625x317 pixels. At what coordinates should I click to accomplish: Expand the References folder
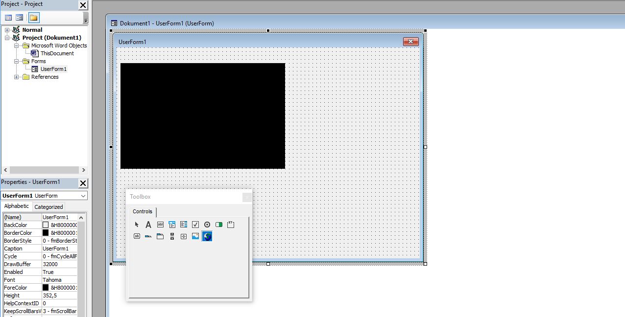[x=16, y=77]
